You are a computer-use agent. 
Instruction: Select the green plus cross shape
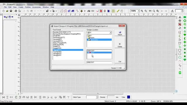pos(185,42)
